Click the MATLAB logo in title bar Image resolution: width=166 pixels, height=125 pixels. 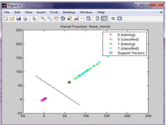pyautogui.click(x=4, y=6)
